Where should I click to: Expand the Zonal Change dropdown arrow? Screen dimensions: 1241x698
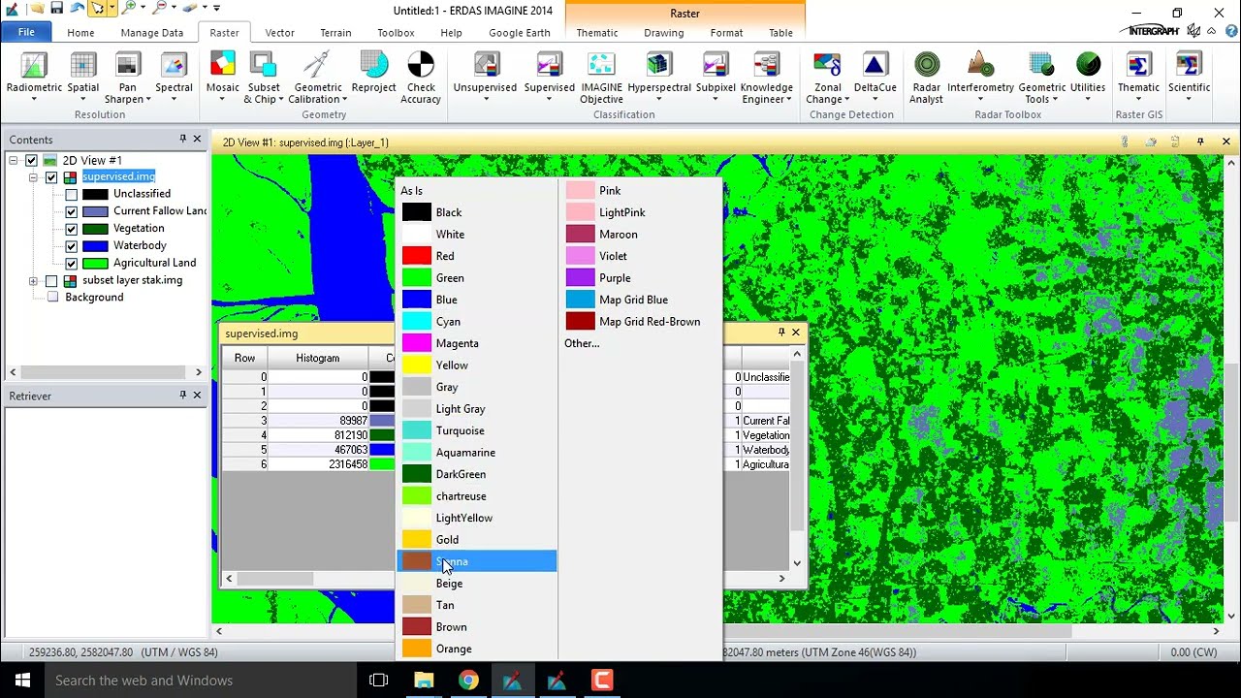point(846,100)
